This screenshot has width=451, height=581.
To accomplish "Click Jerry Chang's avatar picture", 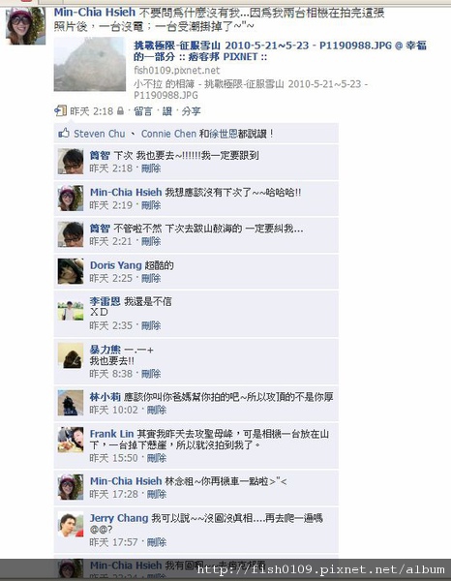I will [71, 524].
